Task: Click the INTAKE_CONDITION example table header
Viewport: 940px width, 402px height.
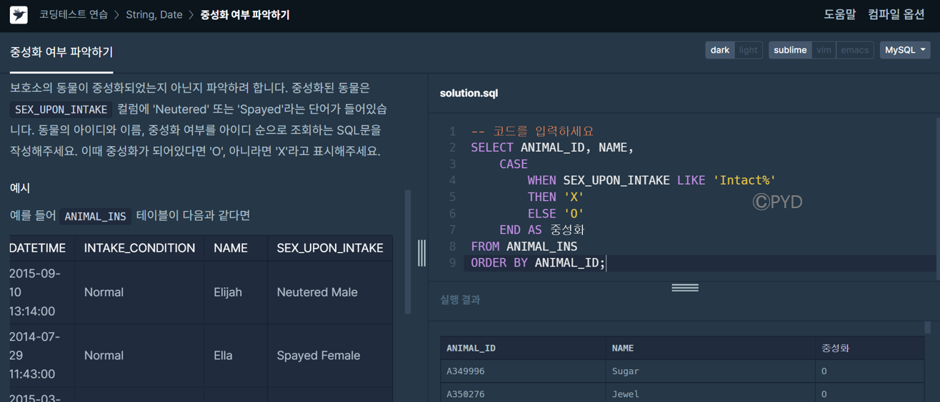Action: [x=139, y=248]
